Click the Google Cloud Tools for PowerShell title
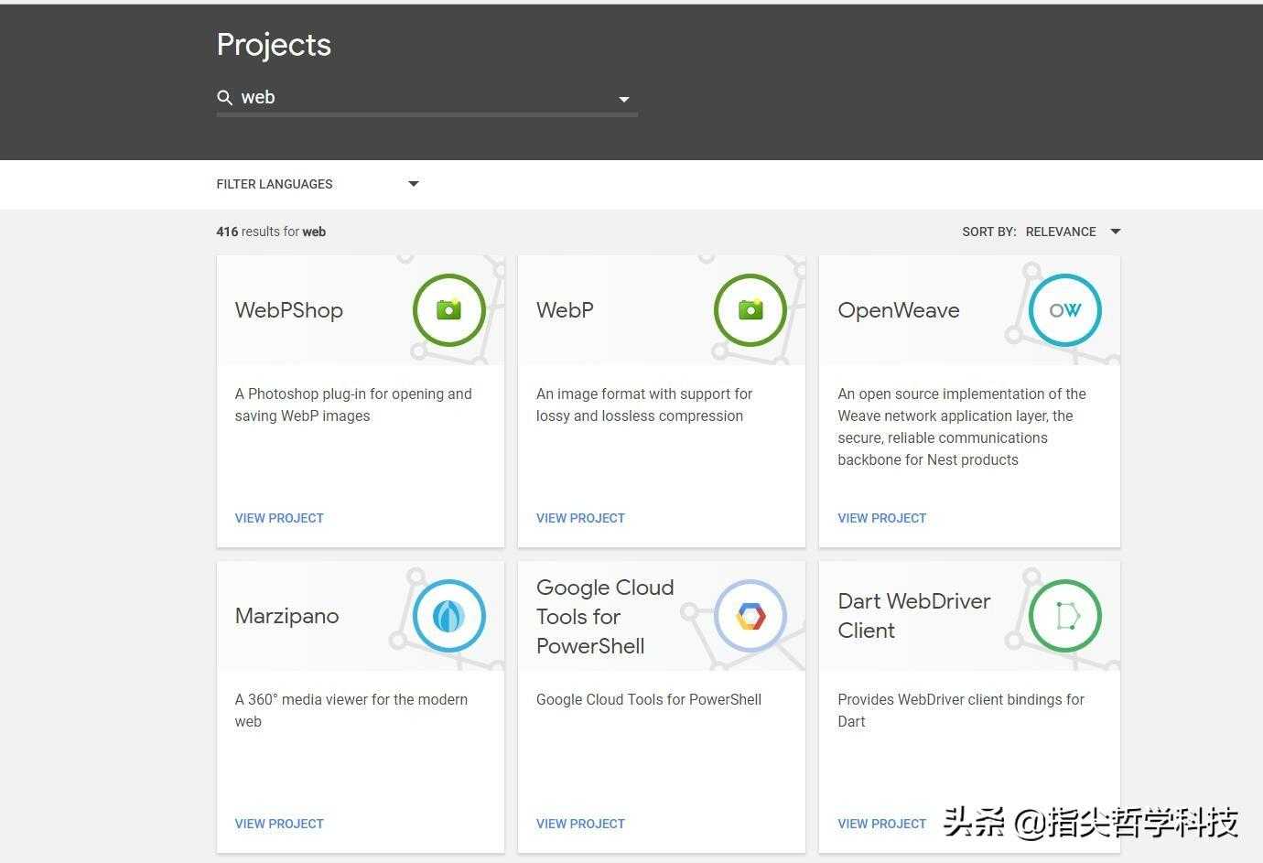1263x863 pixels. click(605, 616)
